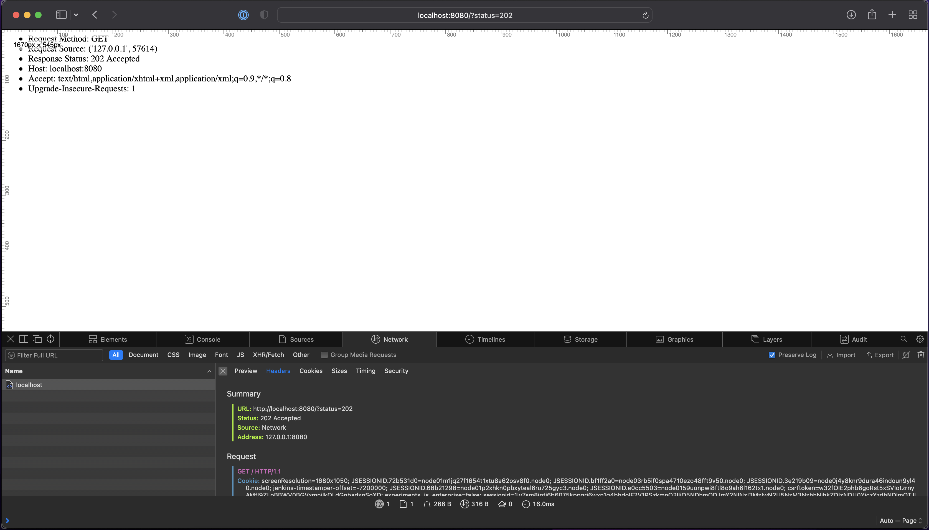This screenshot has width=929, height=530.
Task: Click the disable caches icon
Action: point(906,355)
